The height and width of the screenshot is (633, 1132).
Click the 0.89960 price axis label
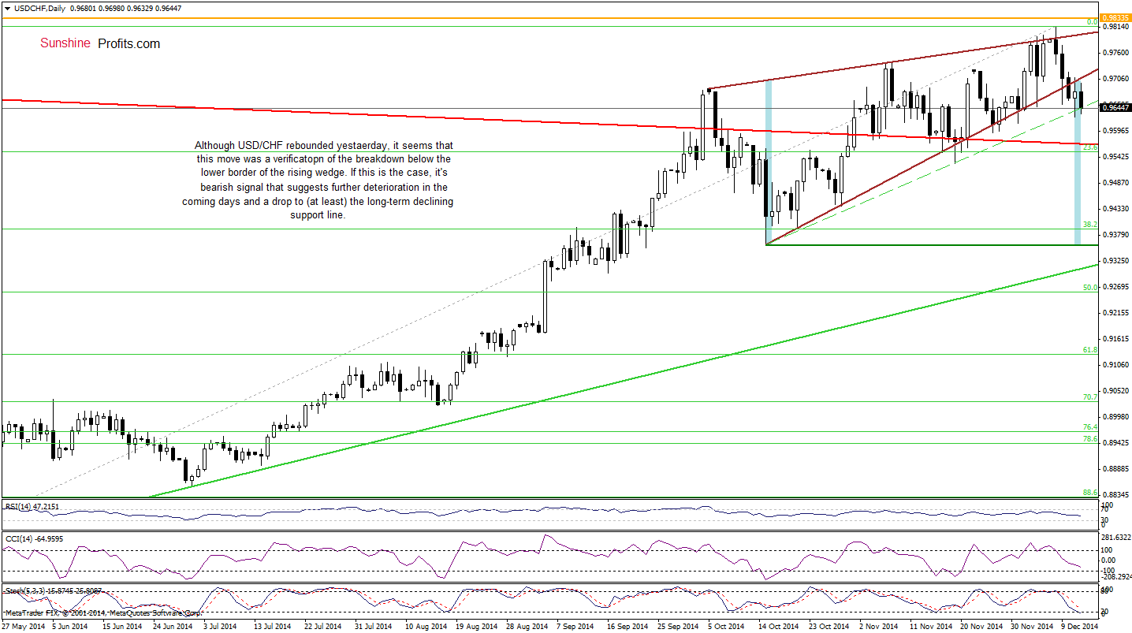coord(1115,417)
